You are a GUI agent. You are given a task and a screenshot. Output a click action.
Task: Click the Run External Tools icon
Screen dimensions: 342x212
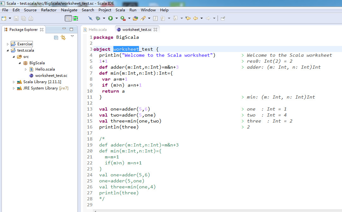tap(123, 19)
